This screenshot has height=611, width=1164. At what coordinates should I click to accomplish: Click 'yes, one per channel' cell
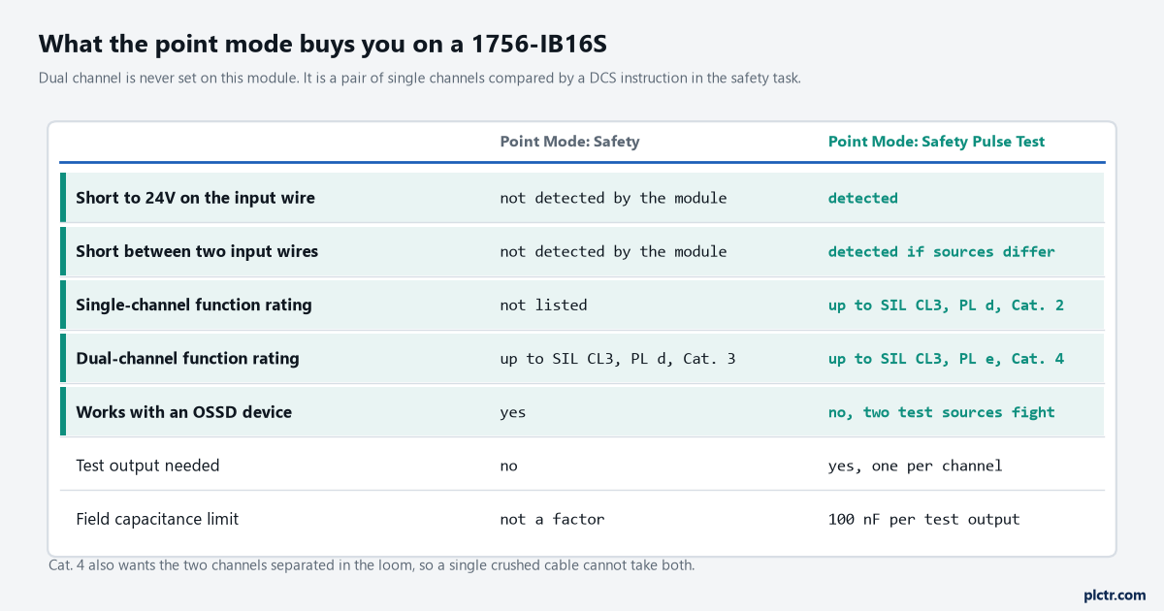tap(915, 466)
